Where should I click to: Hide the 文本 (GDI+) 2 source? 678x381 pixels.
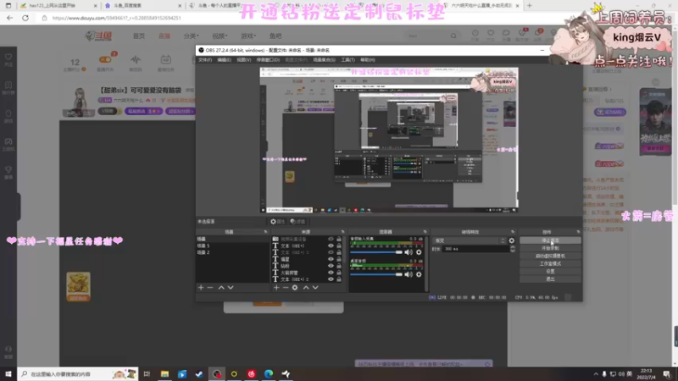331,279
